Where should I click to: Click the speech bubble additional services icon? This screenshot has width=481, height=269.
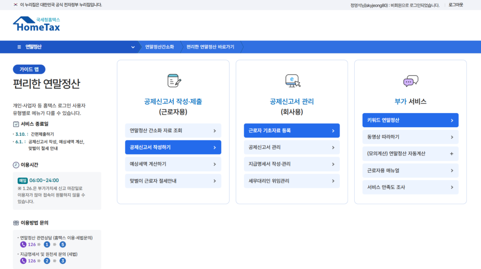(411, 81)
